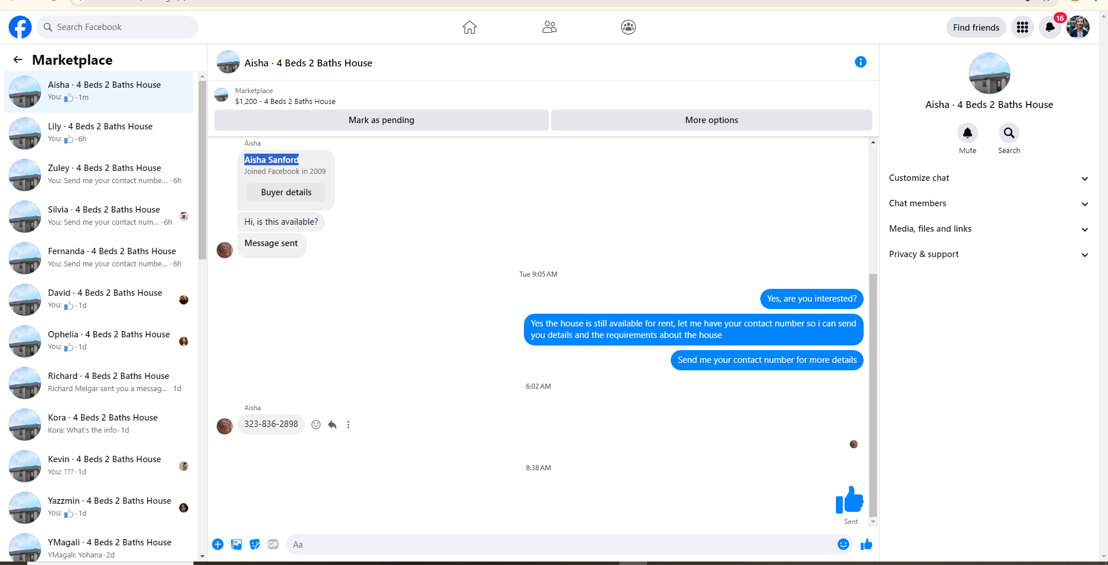The height and width of the screenshot is (565, 1108).
Task: Open the apps menu grid icon
Action: coord(1023,27)
